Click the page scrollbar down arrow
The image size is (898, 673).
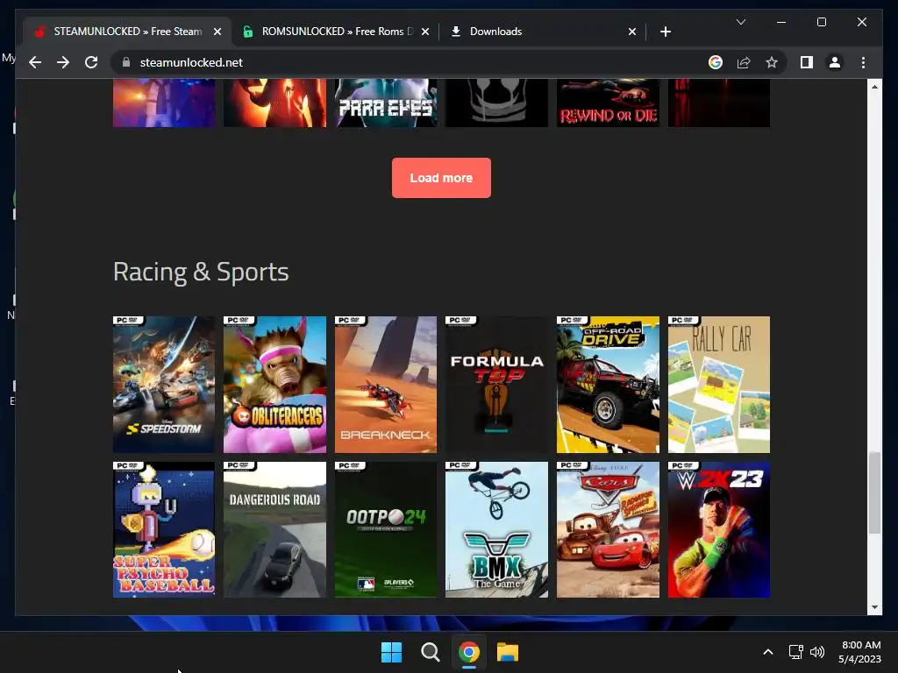coord(874,608)
